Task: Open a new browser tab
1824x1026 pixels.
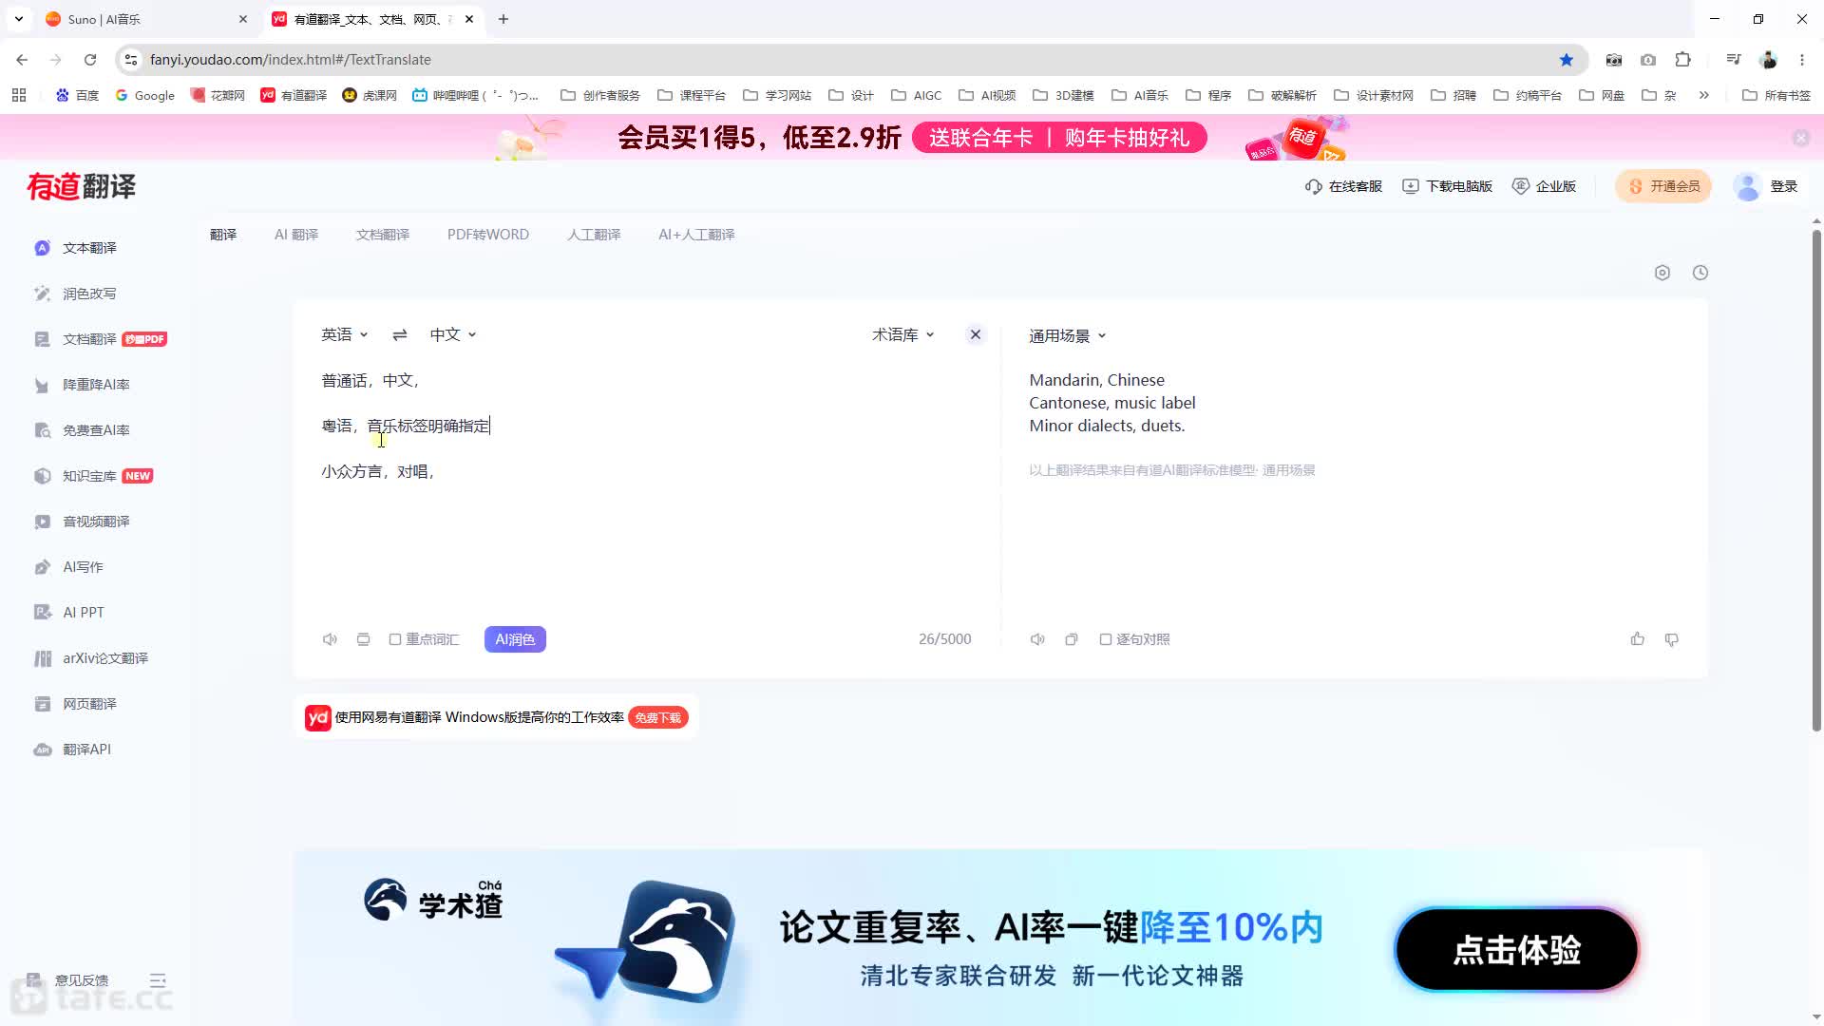Action: point(503,19)
